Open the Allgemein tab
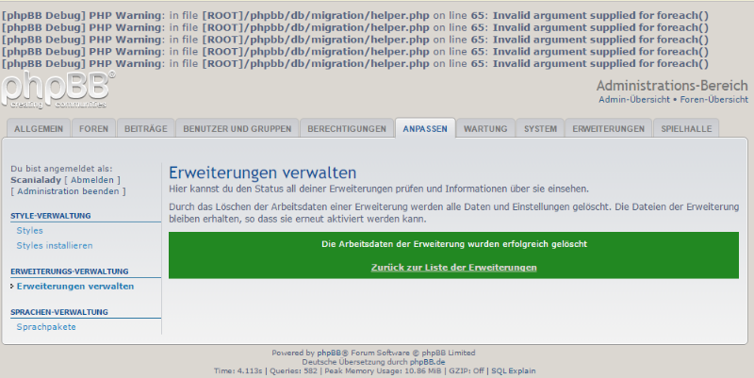This screenshot has width=754, height=378. (x=39, y=129)
